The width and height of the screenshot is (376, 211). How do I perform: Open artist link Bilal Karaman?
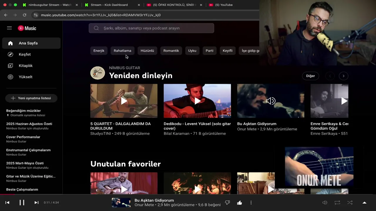[177, 134]
